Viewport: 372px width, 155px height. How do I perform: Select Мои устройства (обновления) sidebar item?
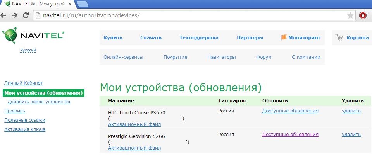click(x=44, y=93)
